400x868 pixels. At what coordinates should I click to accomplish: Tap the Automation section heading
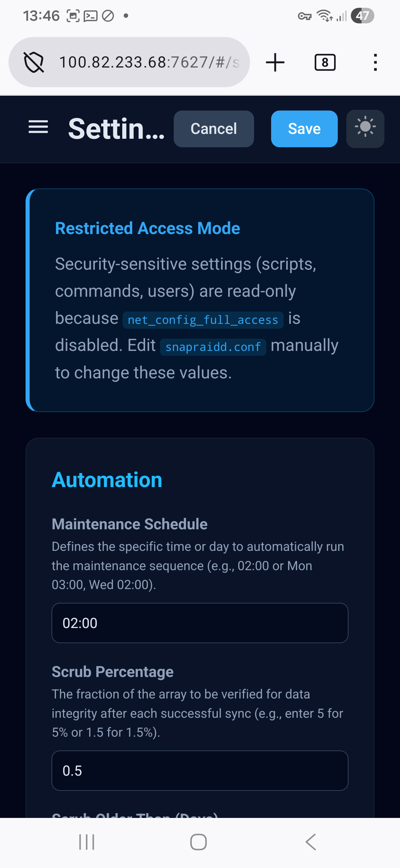(107, 480)
